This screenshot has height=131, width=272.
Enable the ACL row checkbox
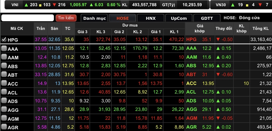coord(4,92)
